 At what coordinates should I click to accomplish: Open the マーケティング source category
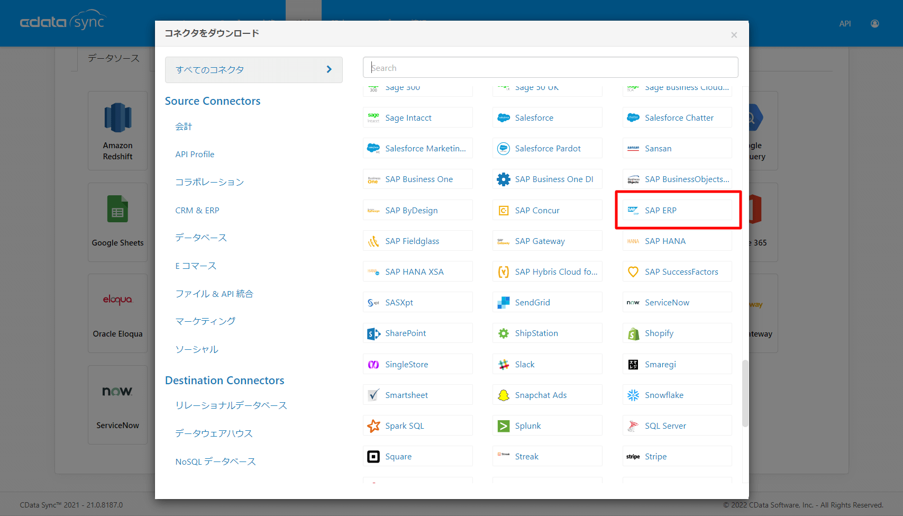pyautogui.click(x=205, y=321)
